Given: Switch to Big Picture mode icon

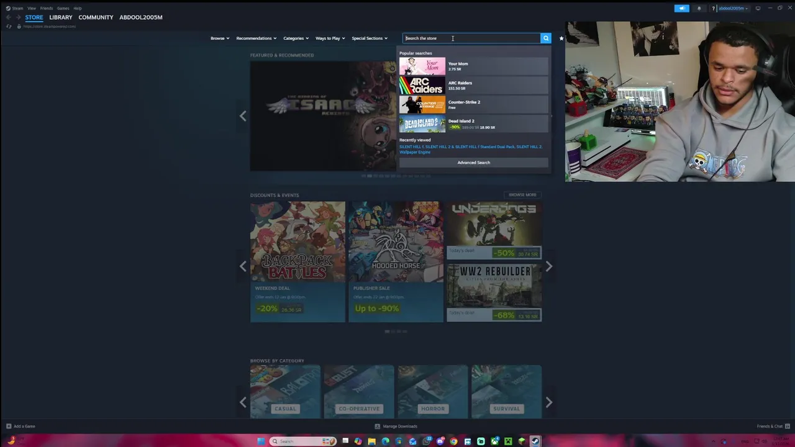Looking at the screenshot, I should click(x=758, y=9).
